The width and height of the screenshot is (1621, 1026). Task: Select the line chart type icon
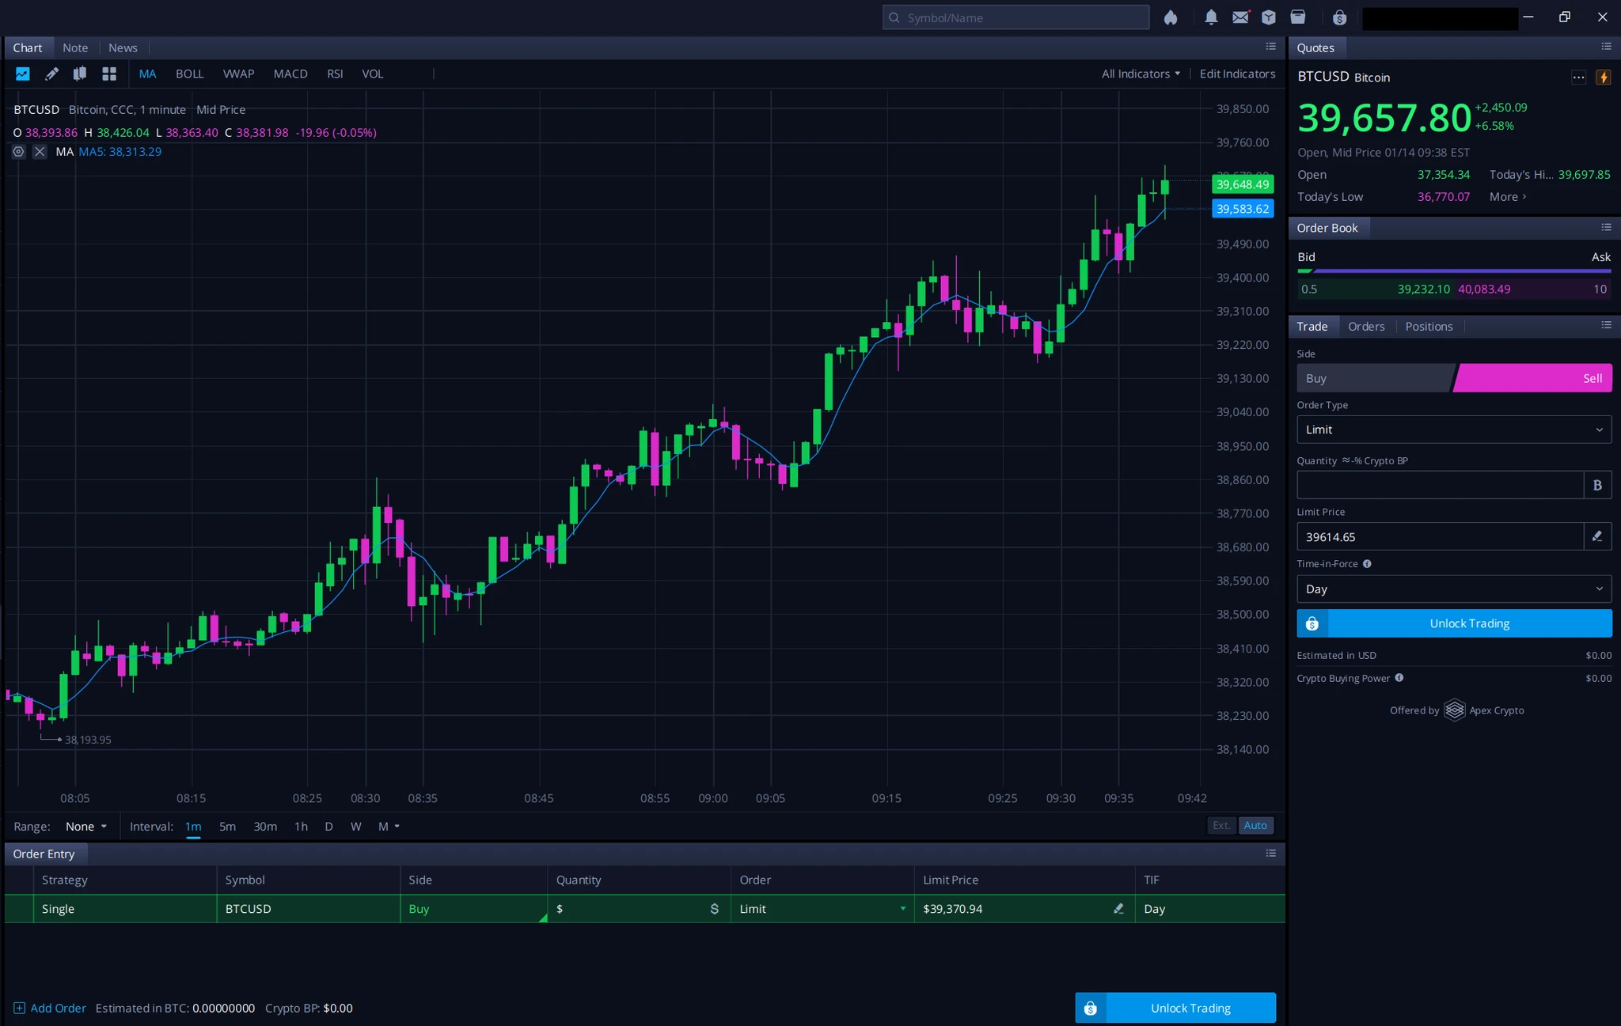(x=22, y=74)
